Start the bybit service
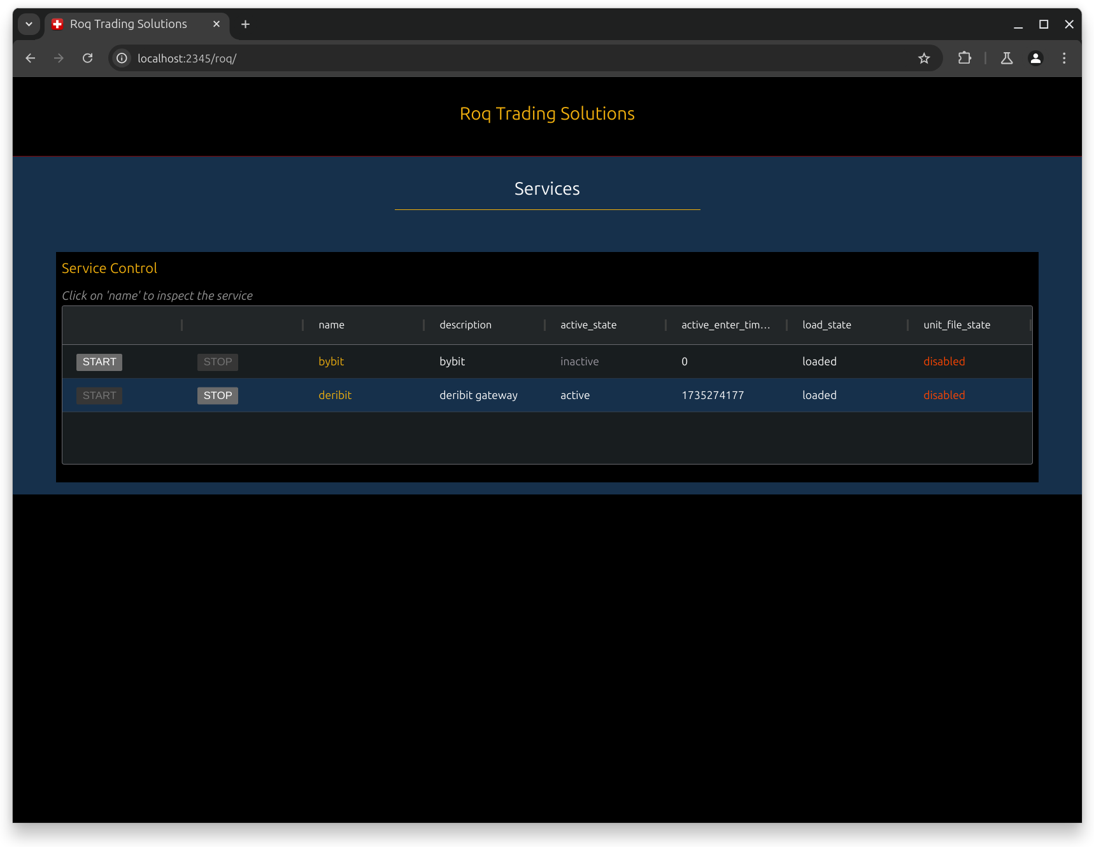 [x=99, y=362]
